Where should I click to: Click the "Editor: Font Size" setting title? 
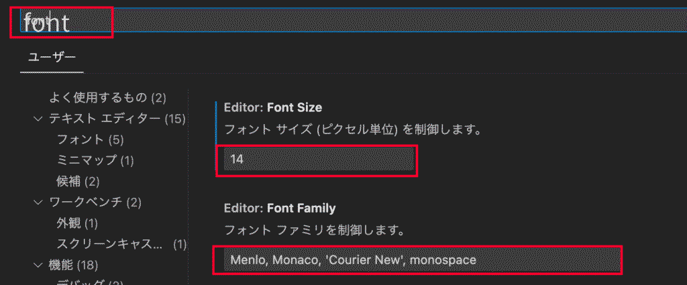point(273,107)
